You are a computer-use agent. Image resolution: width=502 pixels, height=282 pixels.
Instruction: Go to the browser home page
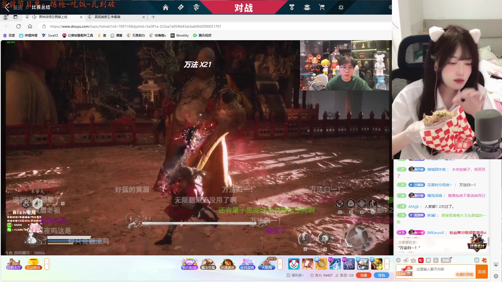30,26
